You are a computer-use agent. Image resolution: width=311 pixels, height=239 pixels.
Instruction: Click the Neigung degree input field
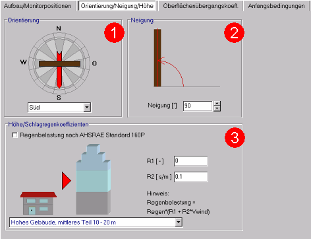click(x=198, y=106)
